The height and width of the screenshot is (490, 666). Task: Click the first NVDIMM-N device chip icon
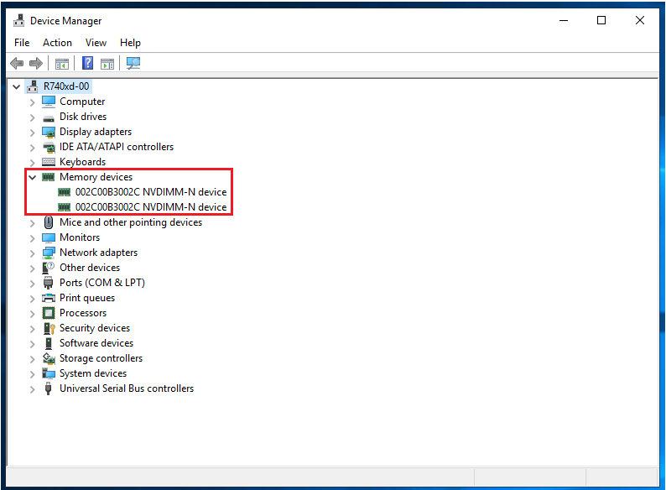pos(64,192)
